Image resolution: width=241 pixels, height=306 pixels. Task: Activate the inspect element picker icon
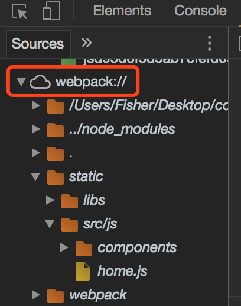click(19, 11)
